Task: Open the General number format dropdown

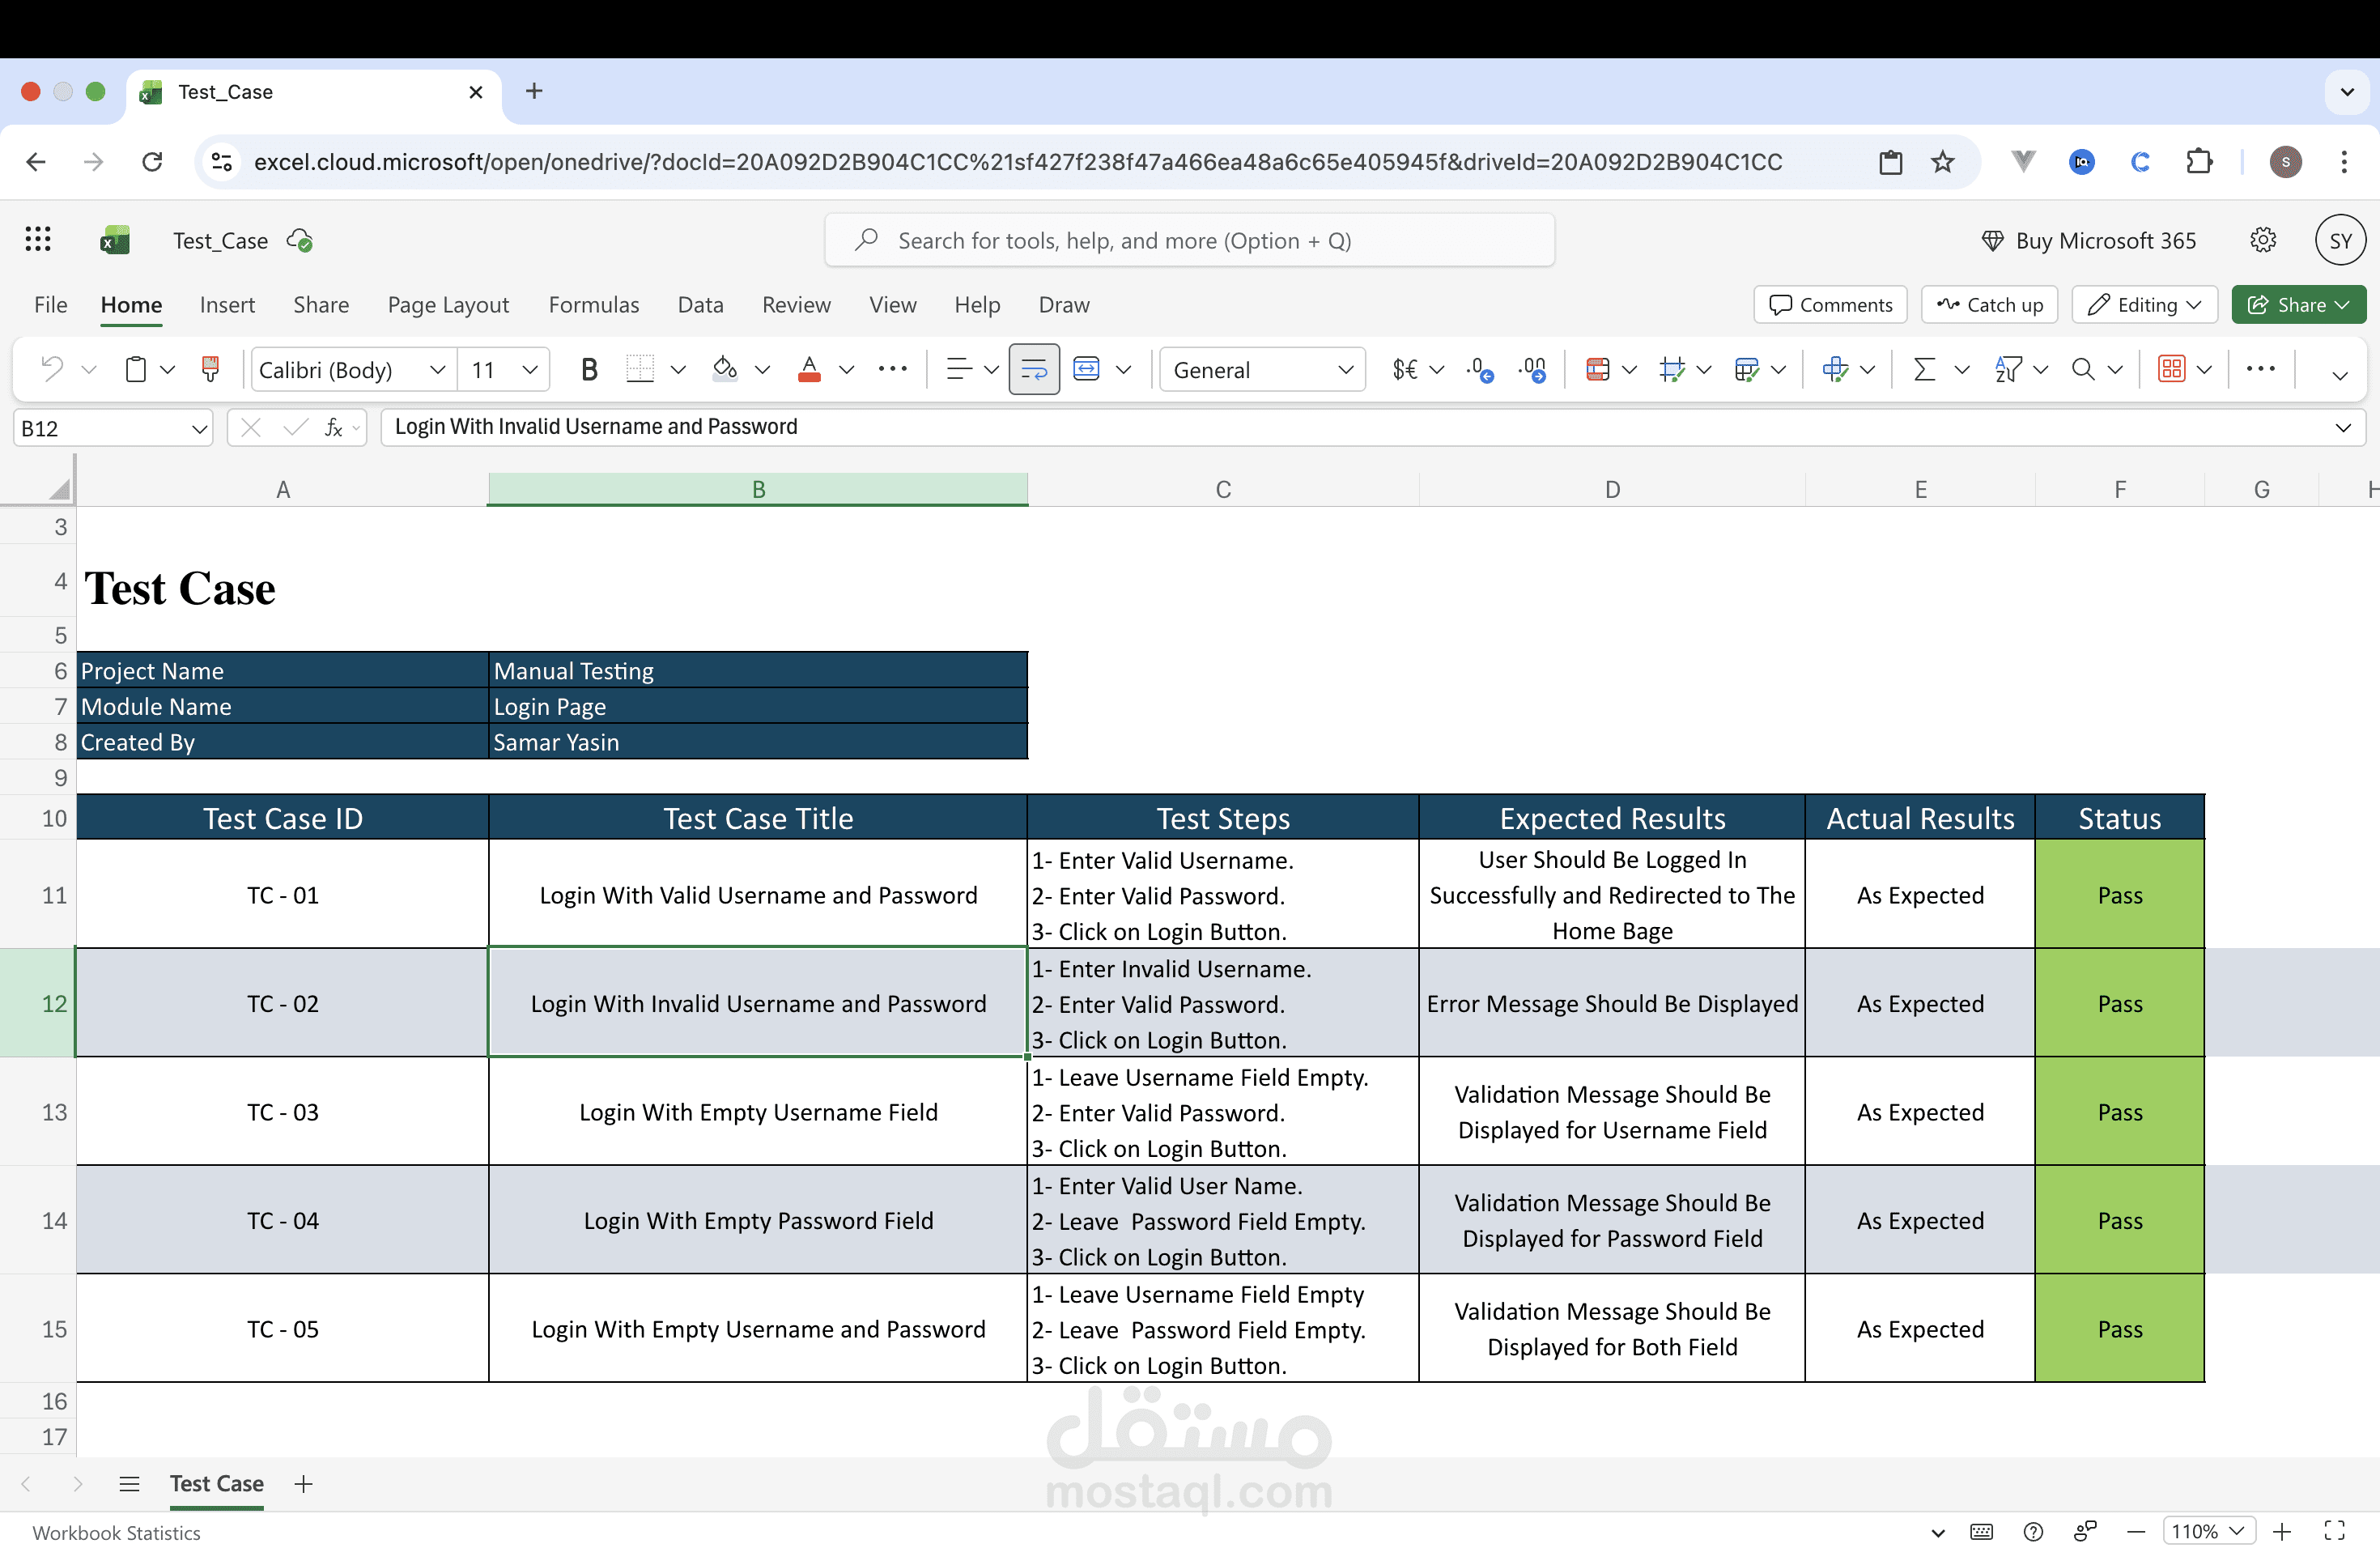Action: pyautogui.click(x=1345, y=370)
